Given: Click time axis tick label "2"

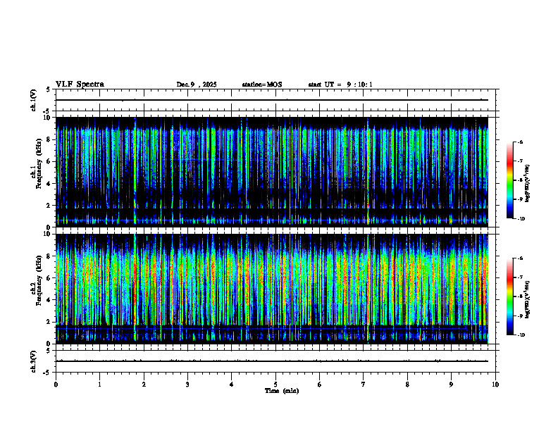Looking at the screenshot, I should [x=144, y=385].
